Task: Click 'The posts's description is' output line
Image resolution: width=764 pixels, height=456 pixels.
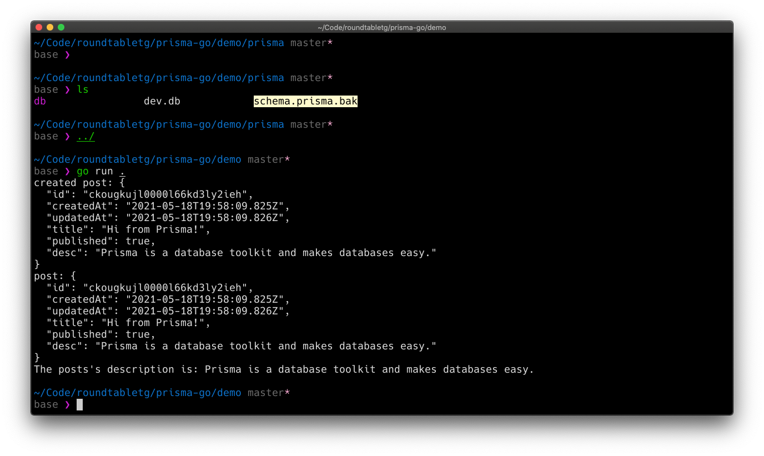Action: click(x=284, y=369)
